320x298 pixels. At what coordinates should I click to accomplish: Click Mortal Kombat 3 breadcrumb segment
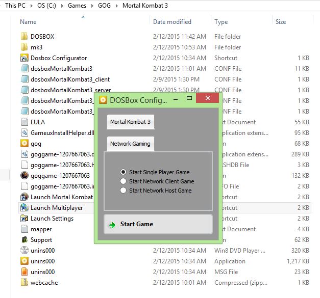[x=145, y=6]
